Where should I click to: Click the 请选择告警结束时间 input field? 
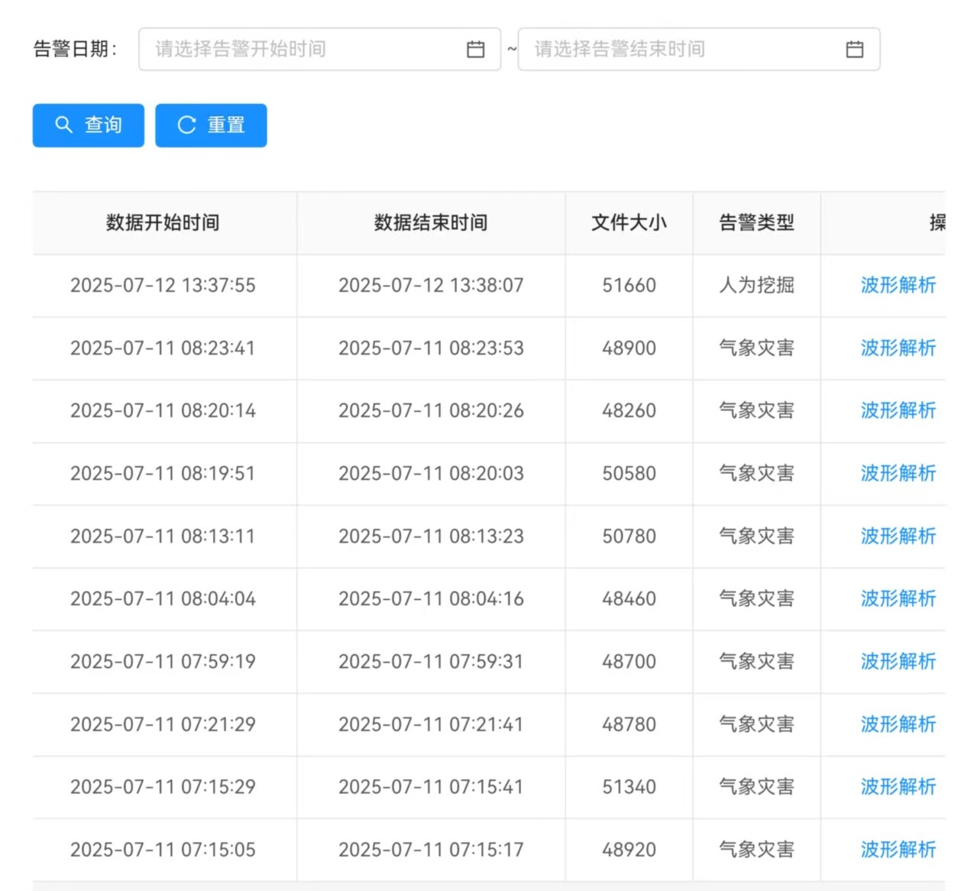[680, 48]
